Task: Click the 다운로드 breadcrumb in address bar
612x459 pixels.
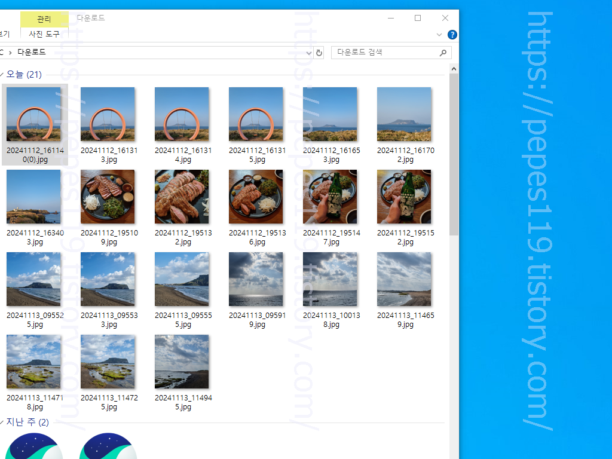Action: [x=32, y=52]
